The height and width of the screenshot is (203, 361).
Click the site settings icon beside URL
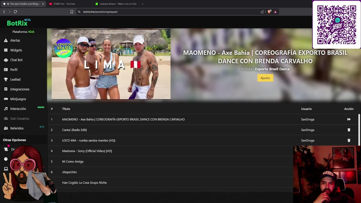(79, 12)
